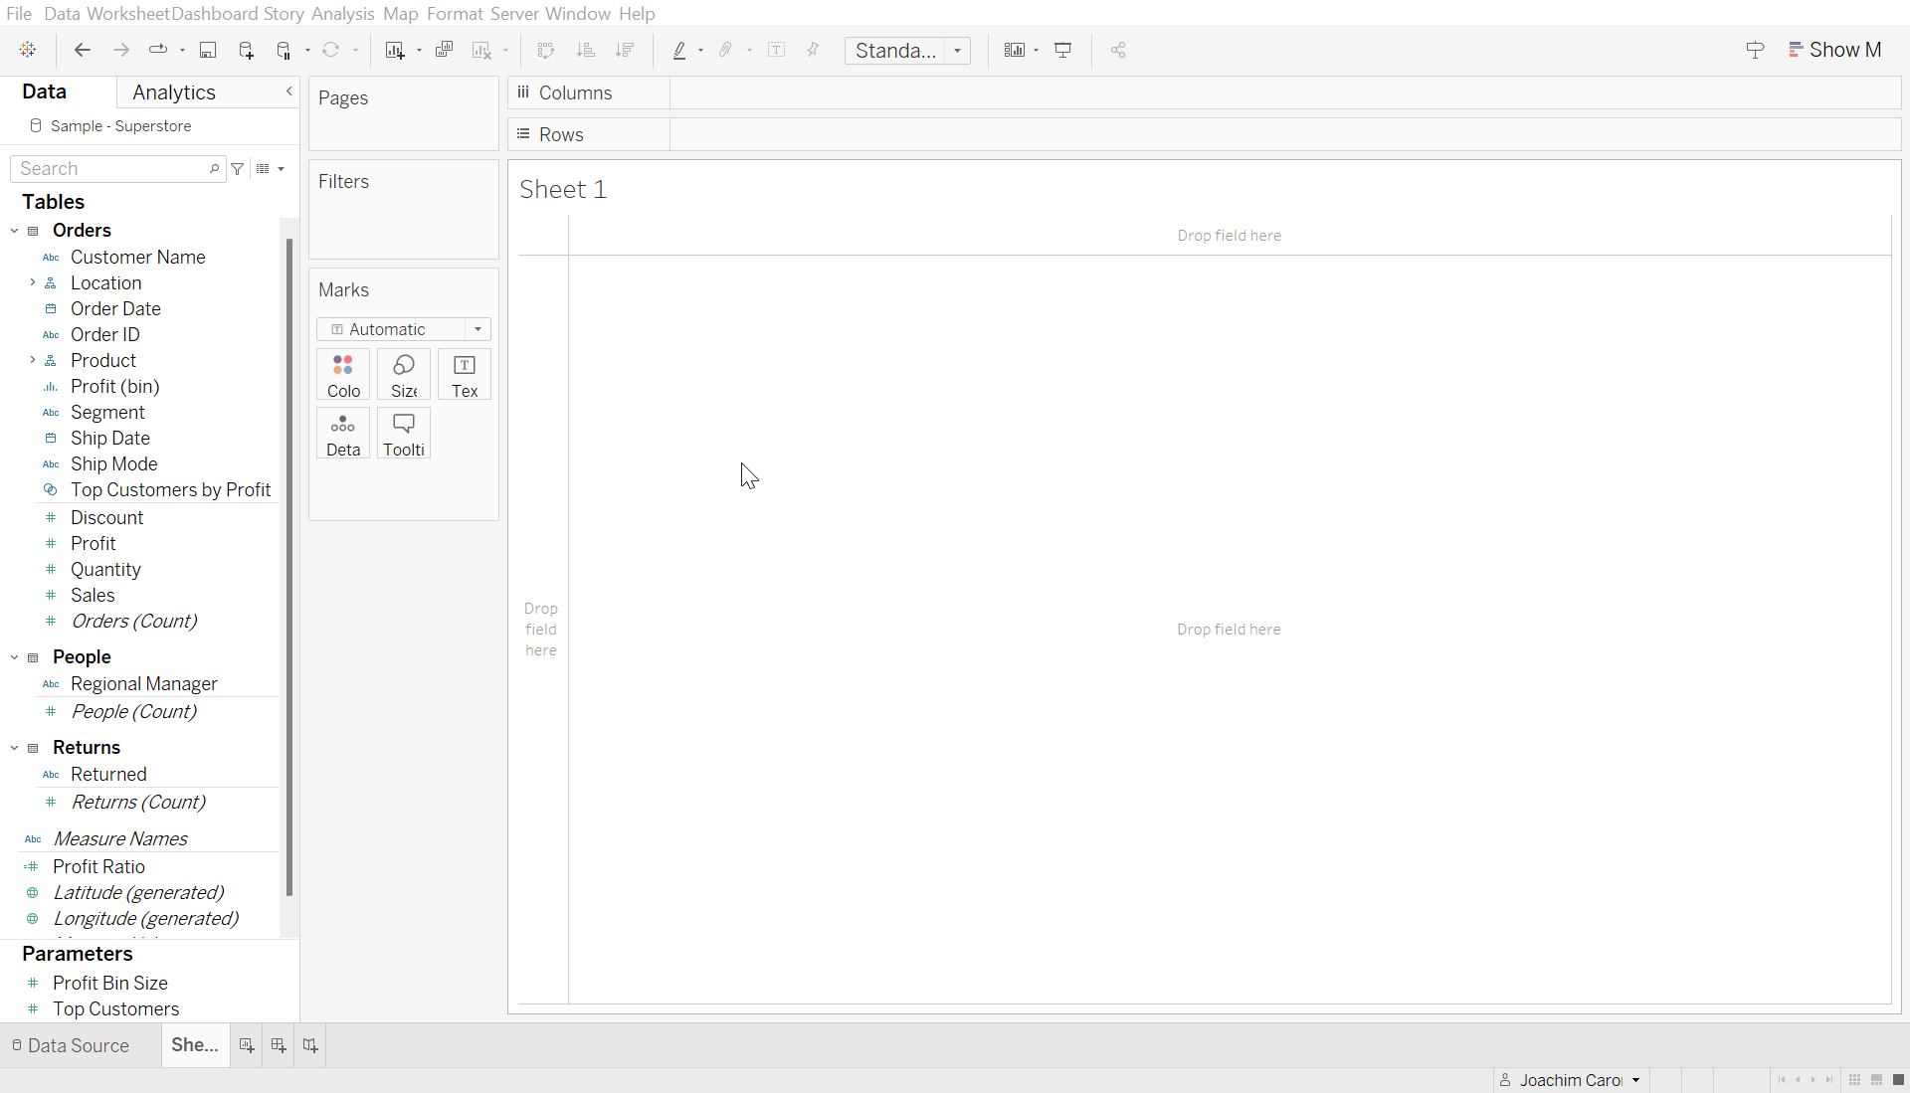
Task: Open the Map menu
Action: click(x=401, y=14)
